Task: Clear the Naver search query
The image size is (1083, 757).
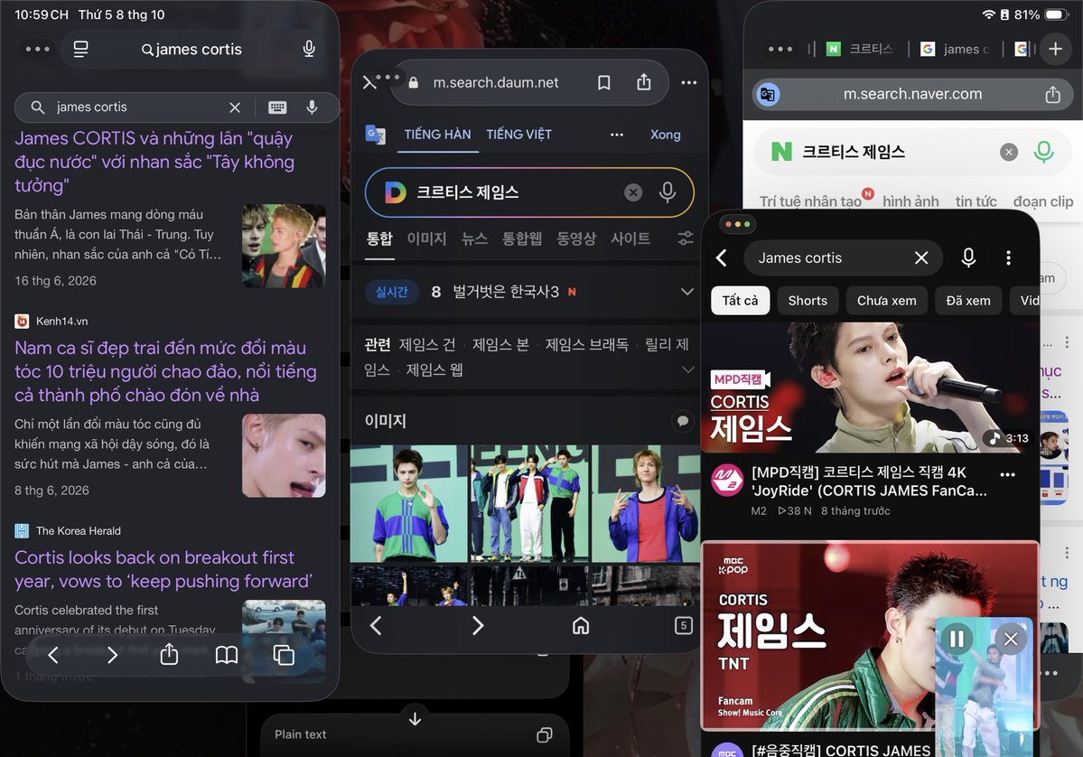Action: [1009, 152]
